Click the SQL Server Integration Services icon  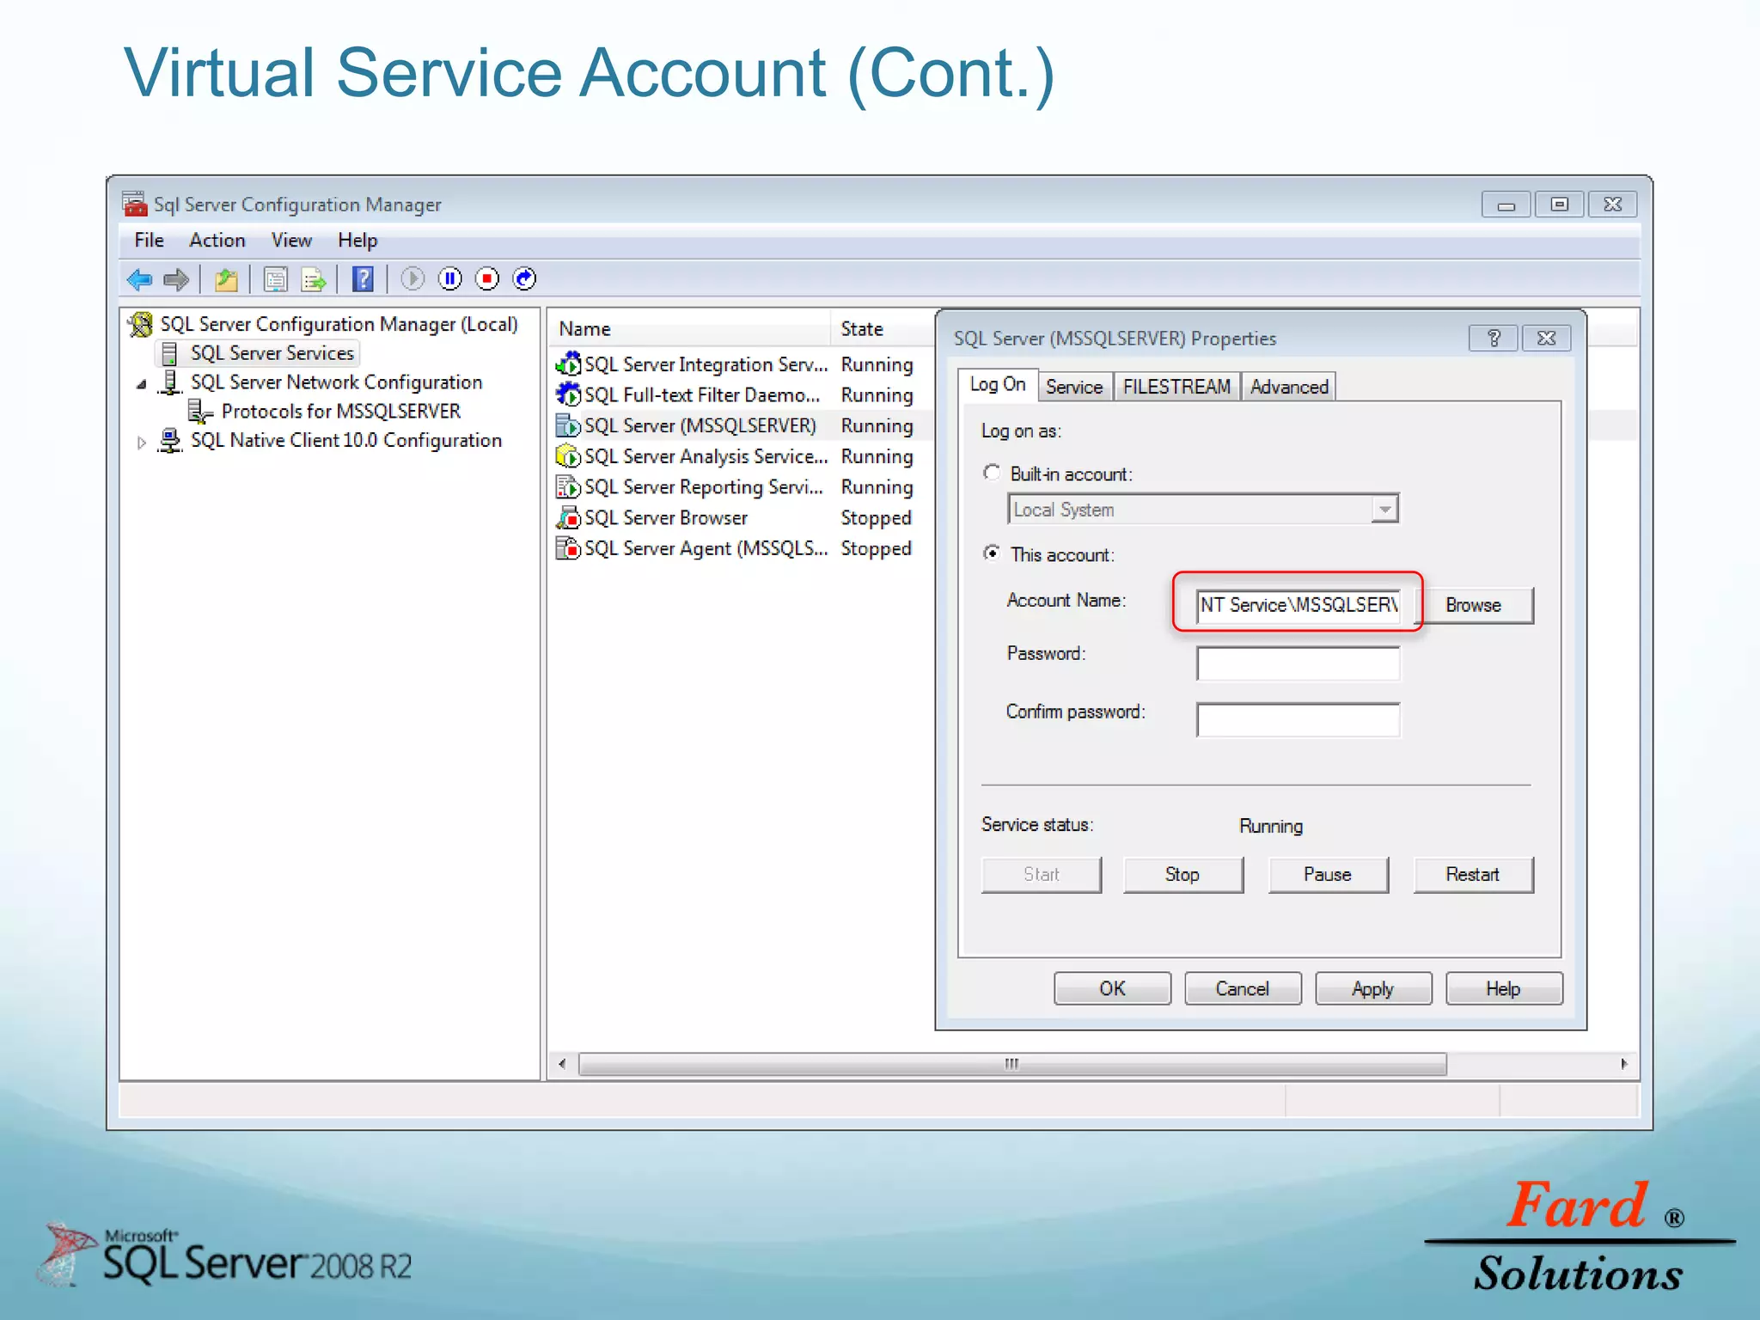coord(568,364)
